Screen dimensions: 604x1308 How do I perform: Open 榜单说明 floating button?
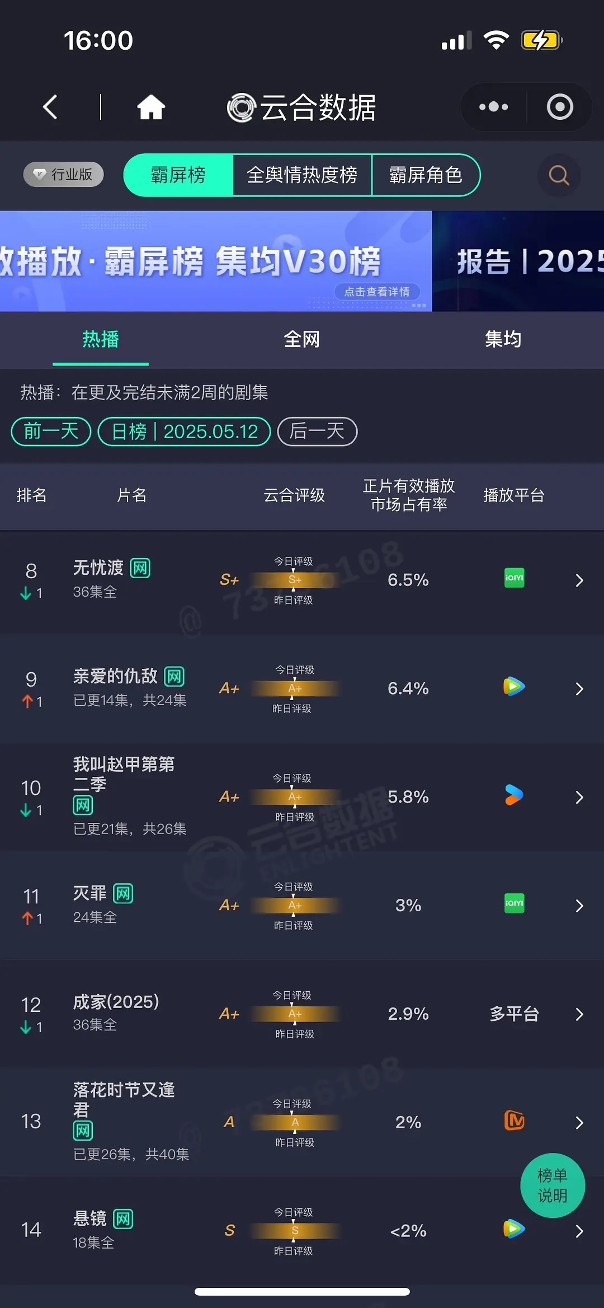pos(553,1185)
